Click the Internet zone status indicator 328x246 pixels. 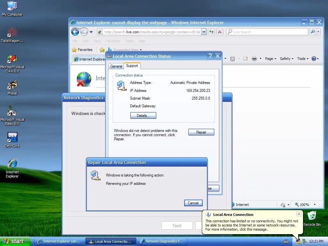point(241,205)
